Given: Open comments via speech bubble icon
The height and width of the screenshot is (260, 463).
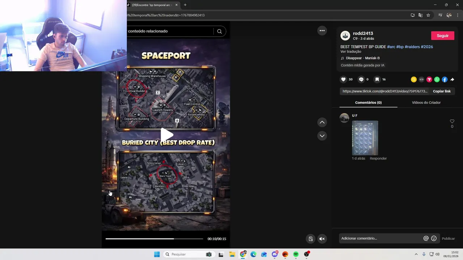Looking at the screenshot, I should pyautogui.click(x=361, y=79).
